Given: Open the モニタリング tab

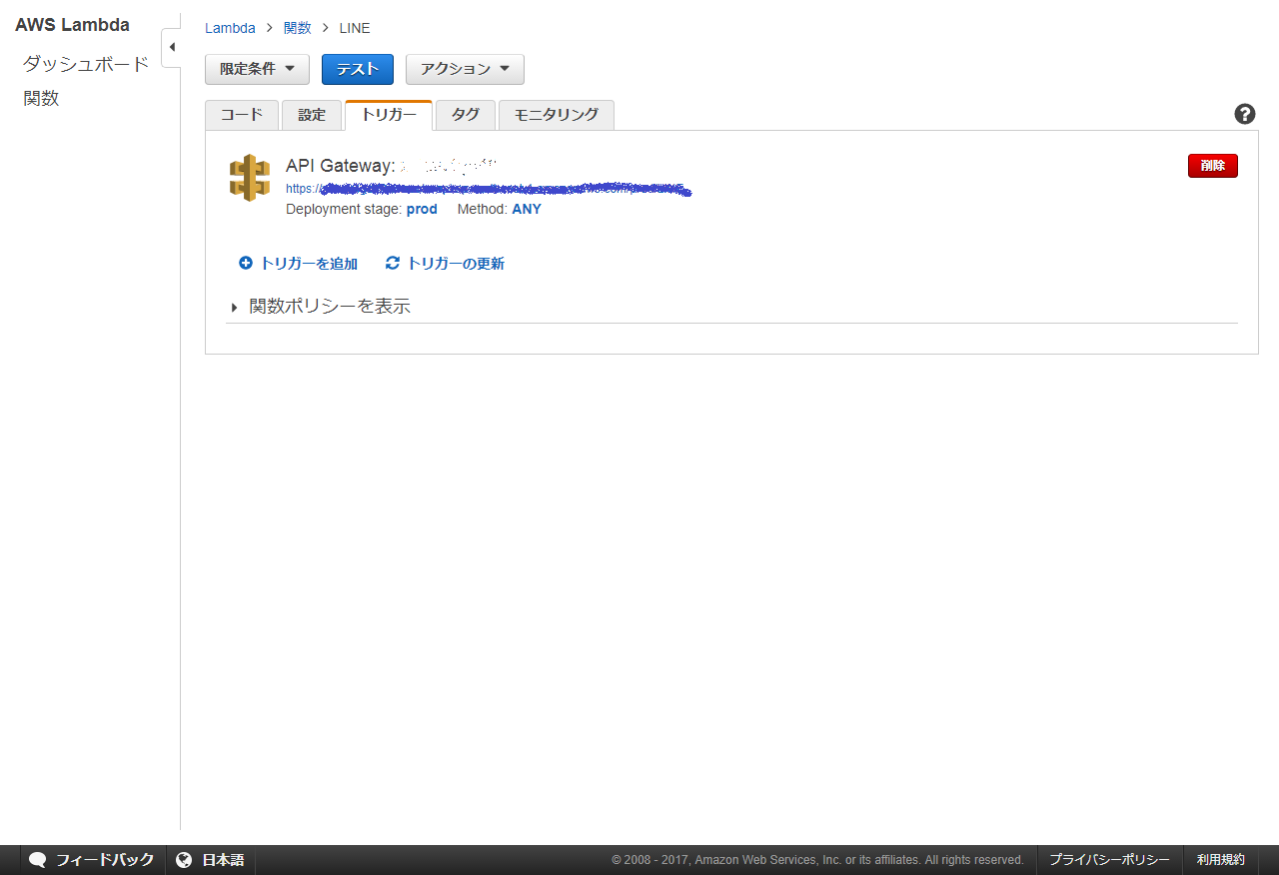Looking at the screenshot, I should click(x=556, y=115).
